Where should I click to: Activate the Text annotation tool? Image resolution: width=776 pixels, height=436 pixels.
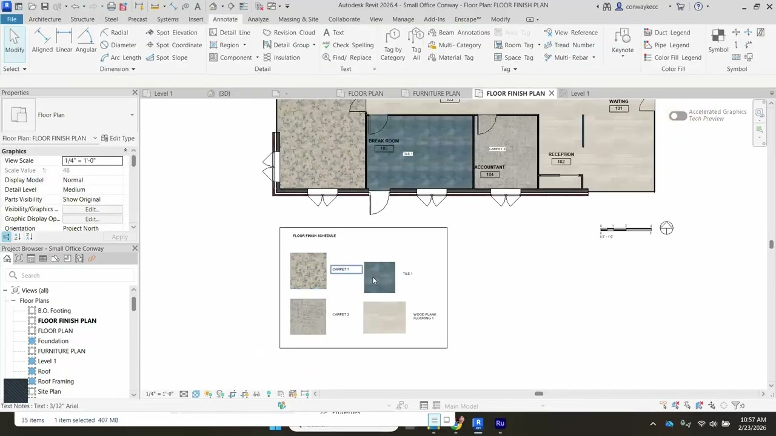click(333, 33)
